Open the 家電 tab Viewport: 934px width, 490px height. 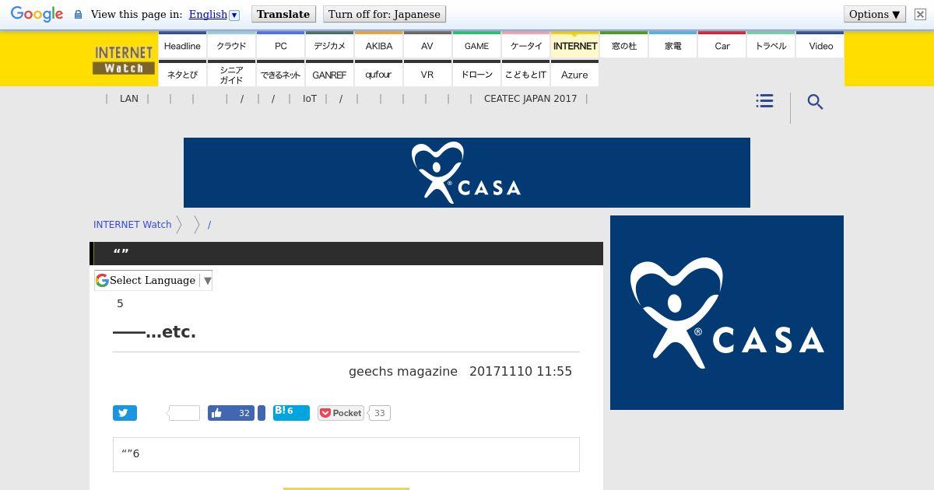click(673, 45)
